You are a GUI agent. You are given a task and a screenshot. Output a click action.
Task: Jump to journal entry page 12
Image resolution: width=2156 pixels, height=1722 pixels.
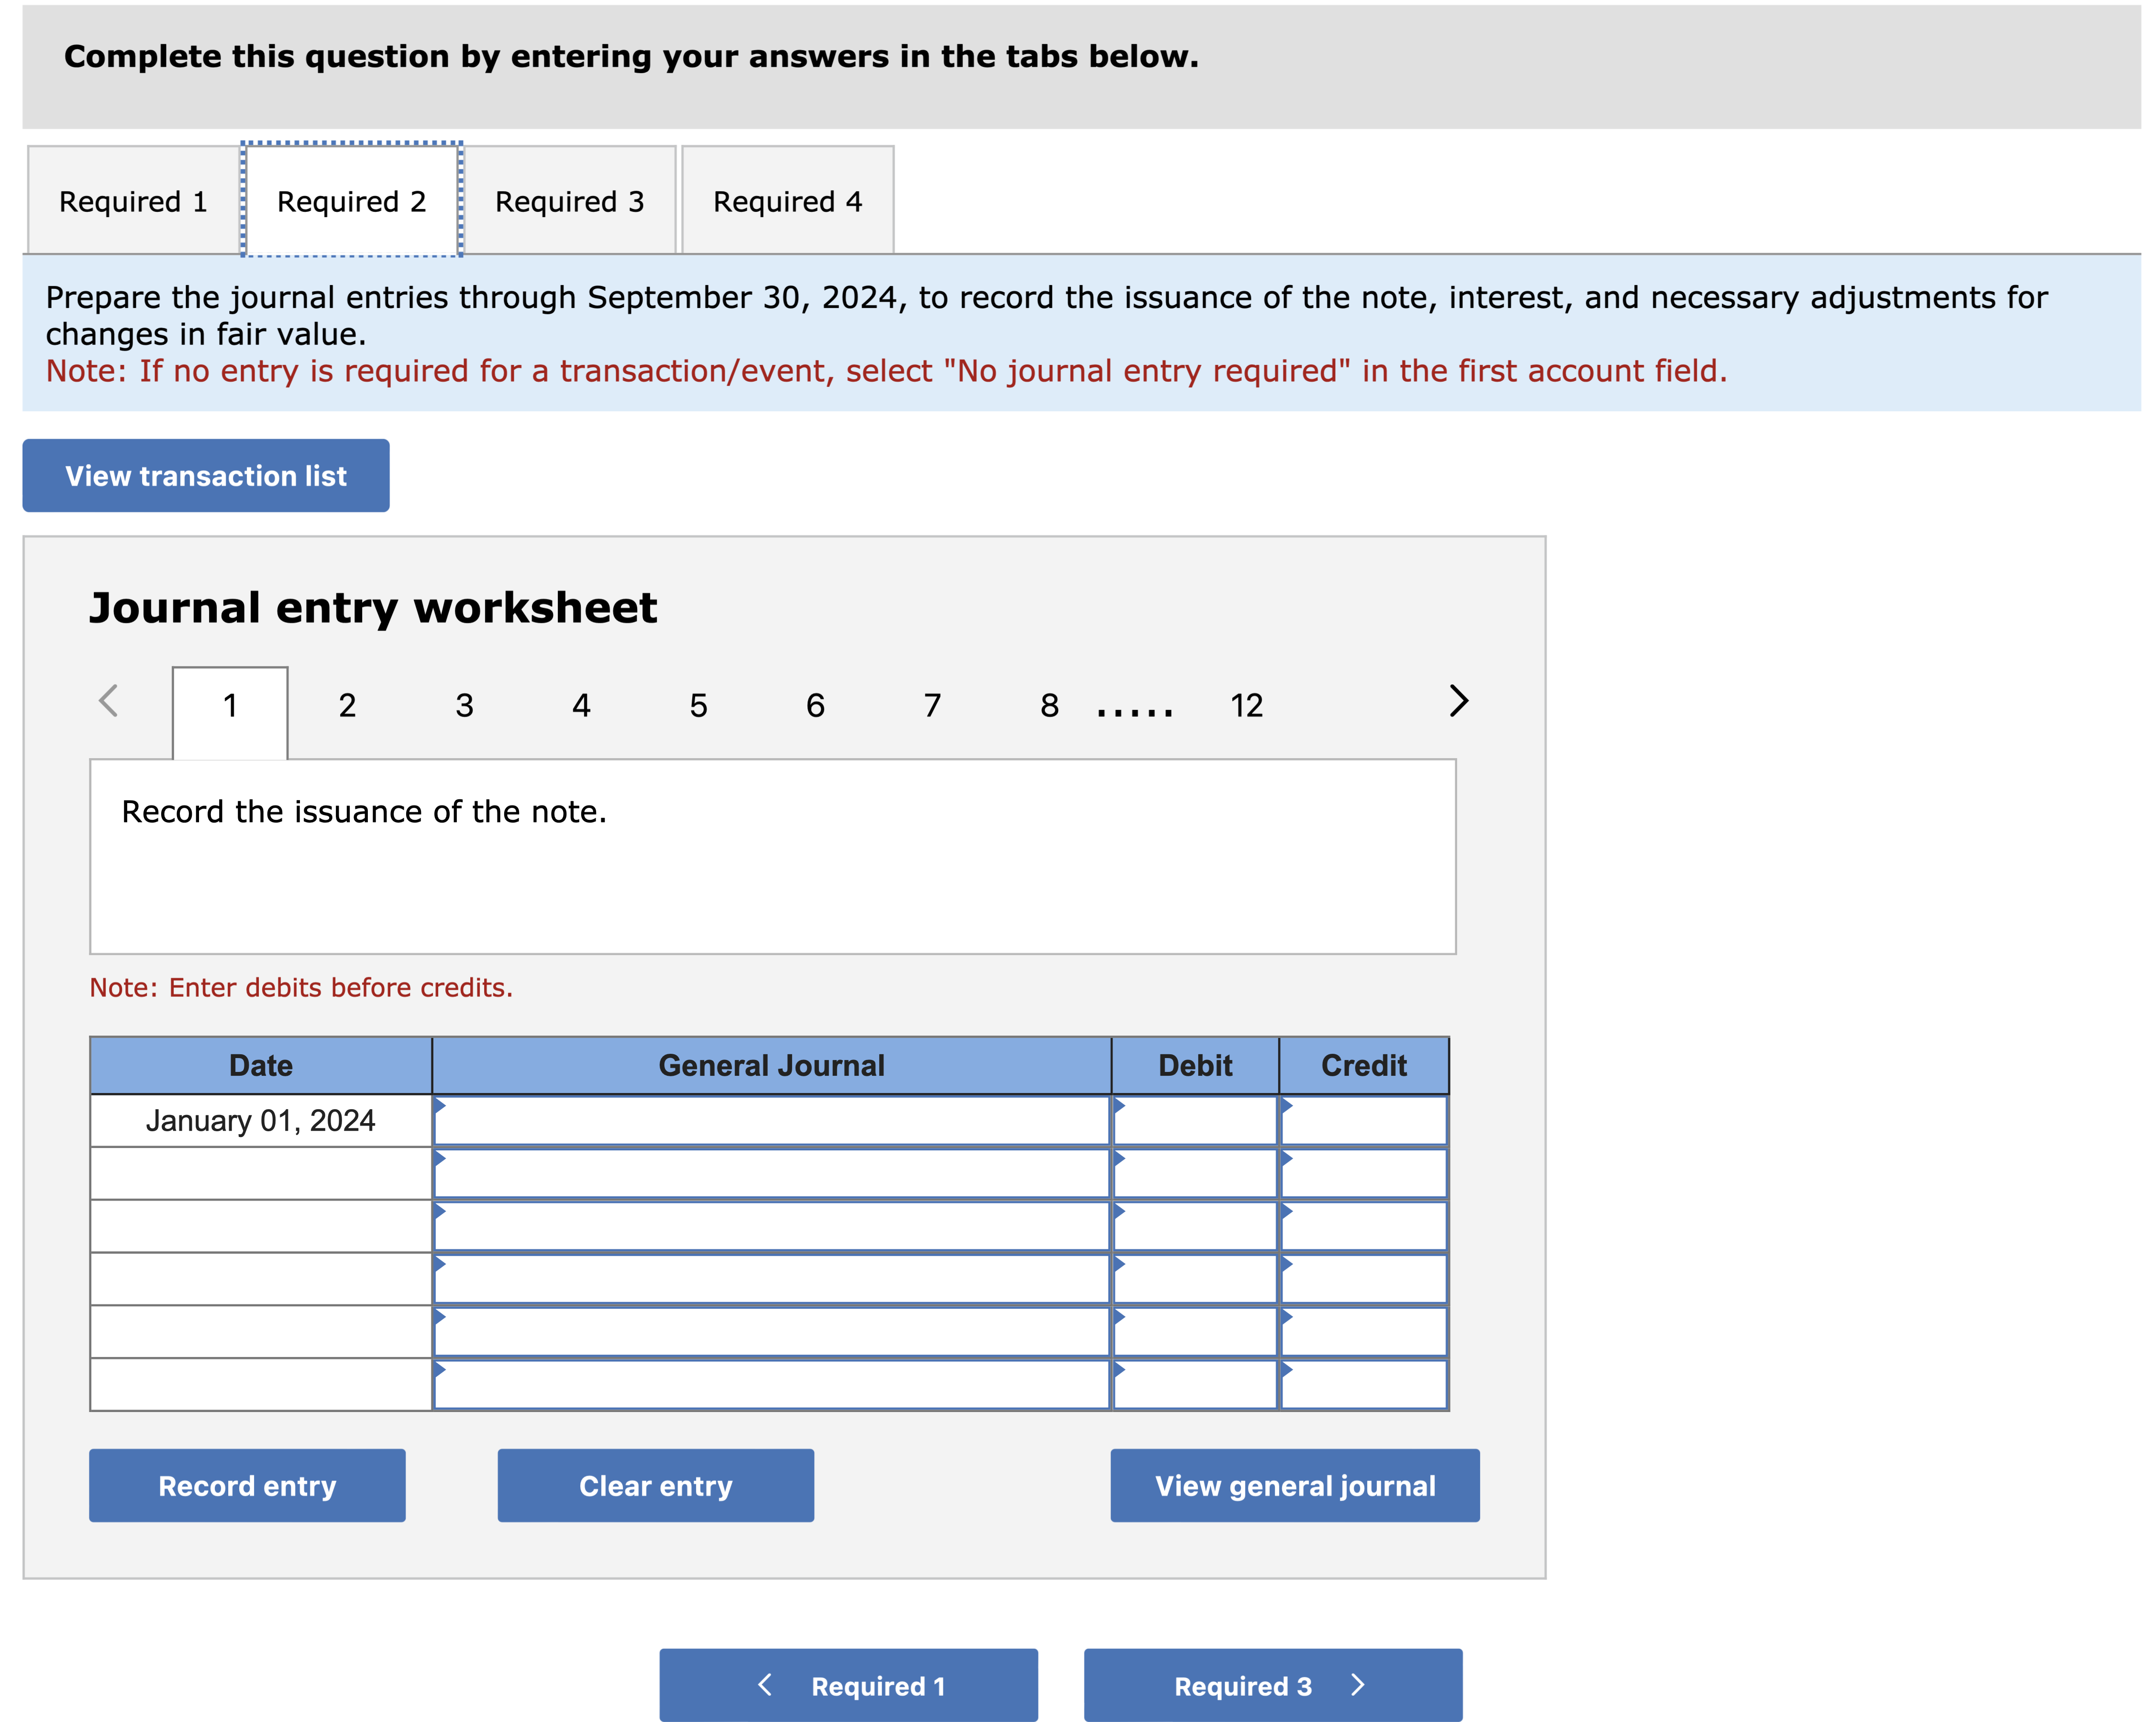point(1247,706)
